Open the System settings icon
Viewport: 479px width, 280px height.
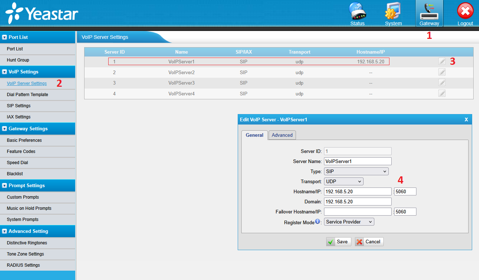coord(393,14)
